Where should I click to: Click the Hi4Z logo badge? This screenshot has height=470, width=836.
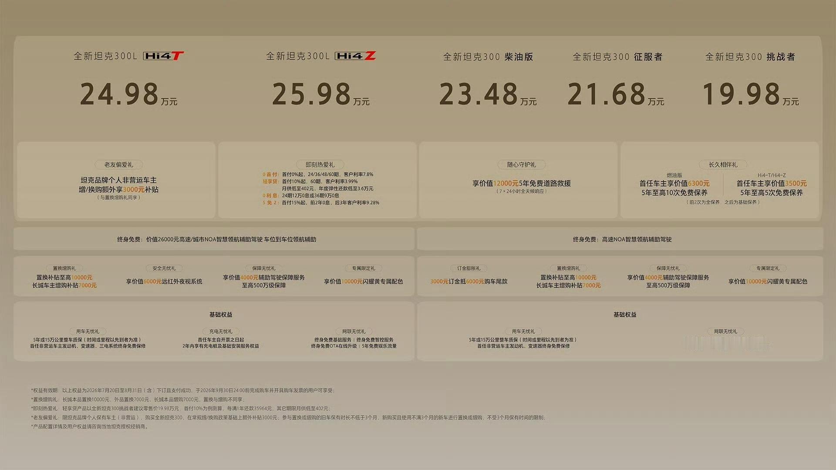[355, 56]
